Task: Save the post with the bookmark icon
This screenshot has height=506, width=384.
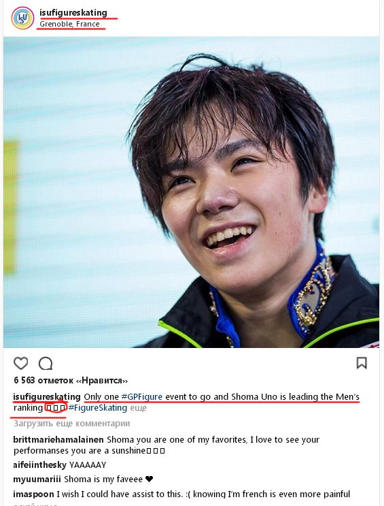Action: [362, 363]
